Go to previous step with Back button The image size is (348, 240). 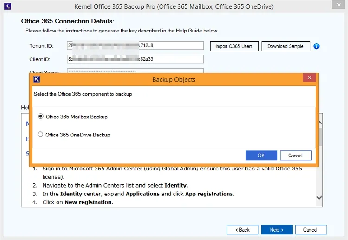tap(243, 230)
